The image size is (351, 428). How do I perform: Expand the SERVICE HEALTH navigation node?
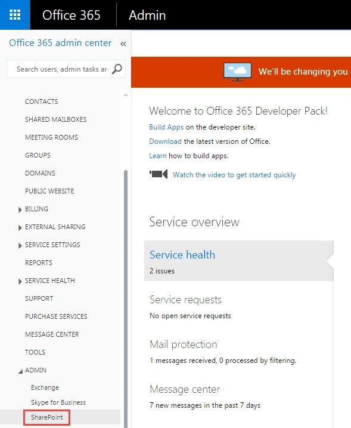coord(20,281)
